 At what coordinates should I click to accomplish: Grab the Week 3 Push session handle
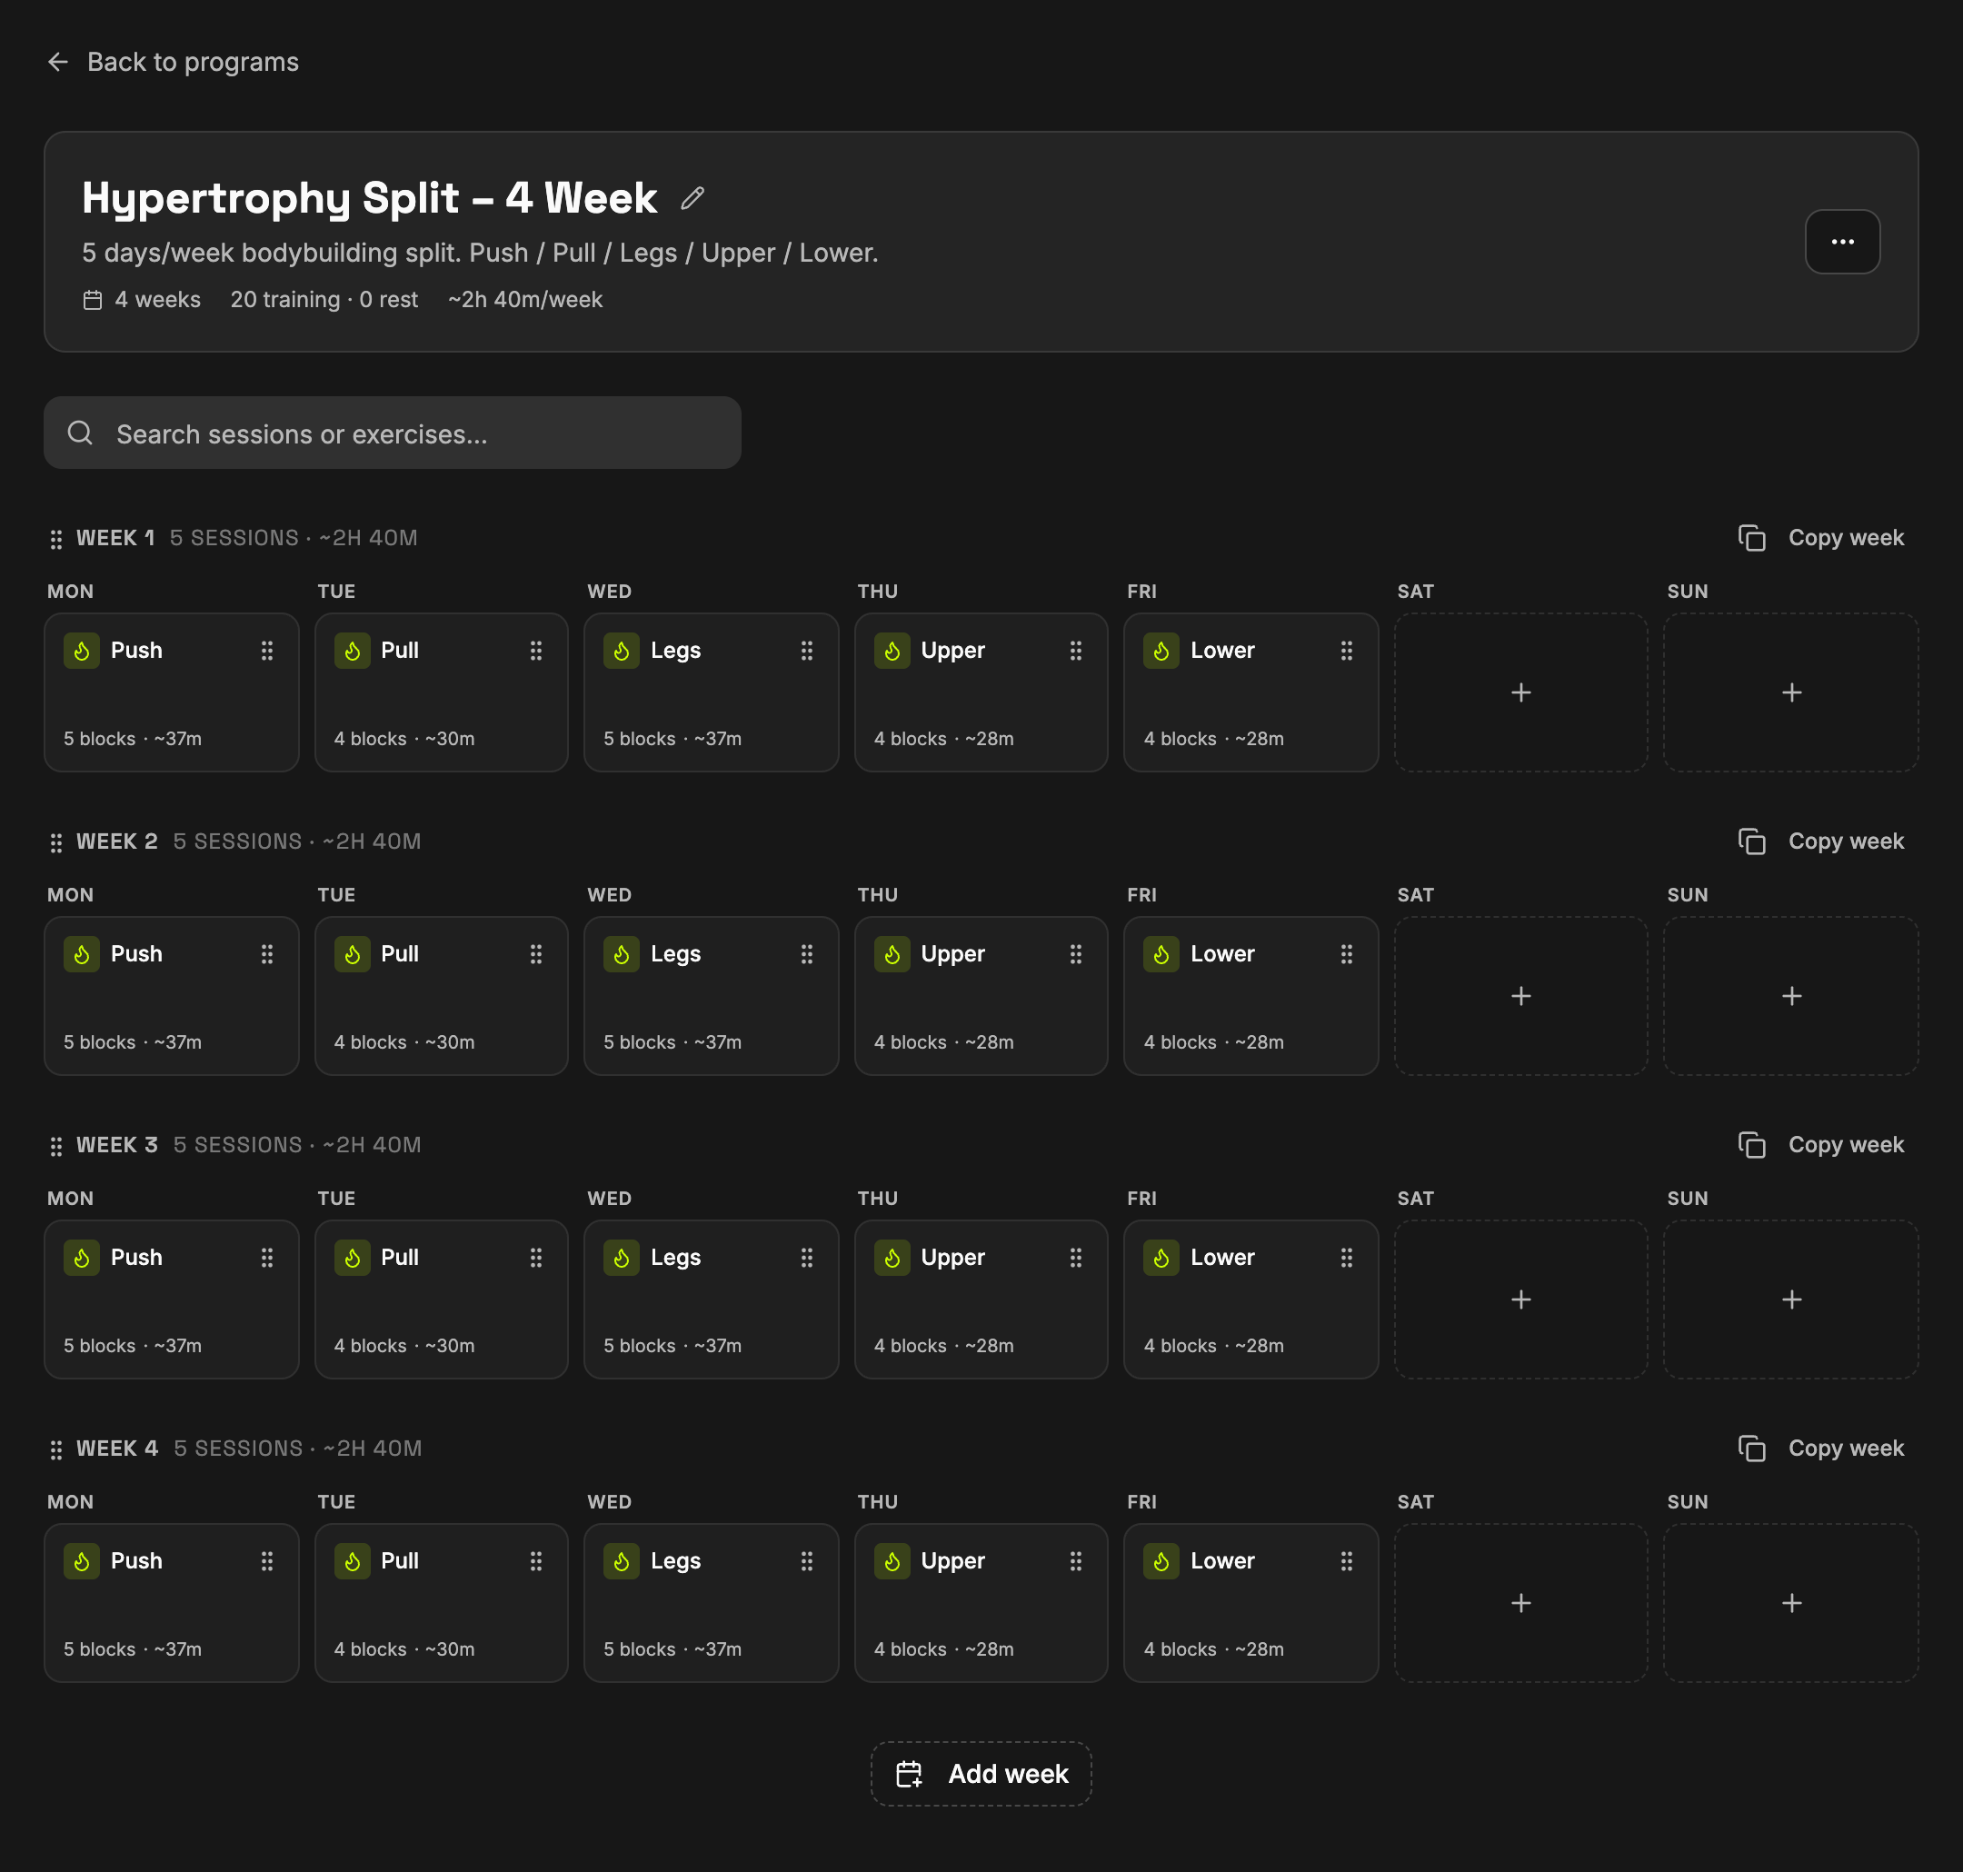(266, 1258)
